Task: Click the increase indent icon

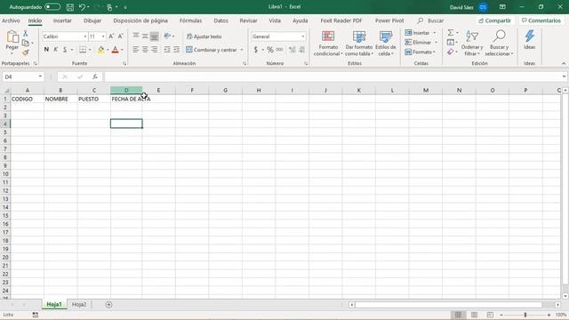Action: coord(176,50)
